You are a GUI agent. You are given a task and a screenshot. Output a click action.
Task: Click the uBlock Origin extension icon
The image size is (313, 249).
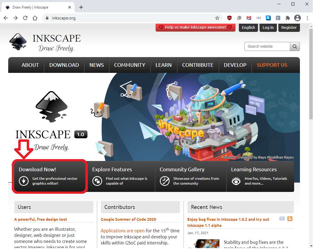(x=229, y=18)
